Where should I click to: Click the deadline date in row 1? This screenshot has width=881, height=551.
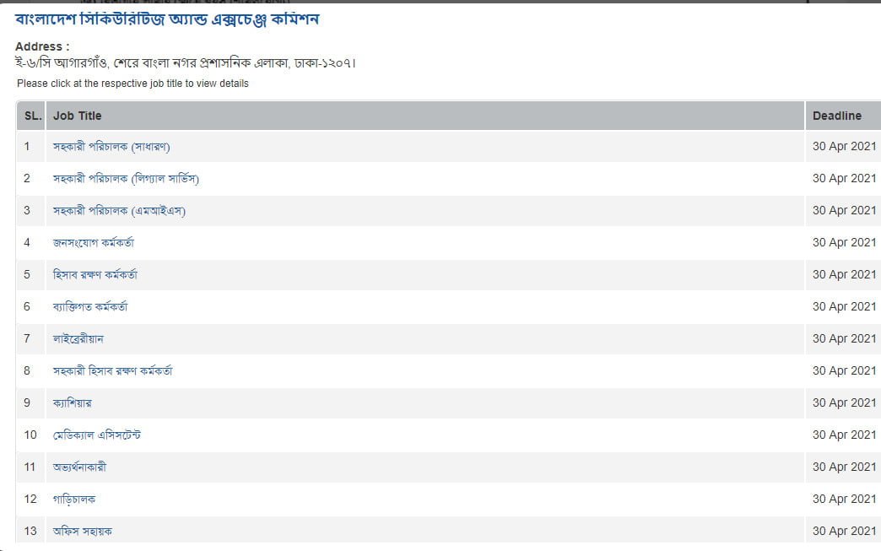pyautogui.click(x=844, y=147)
